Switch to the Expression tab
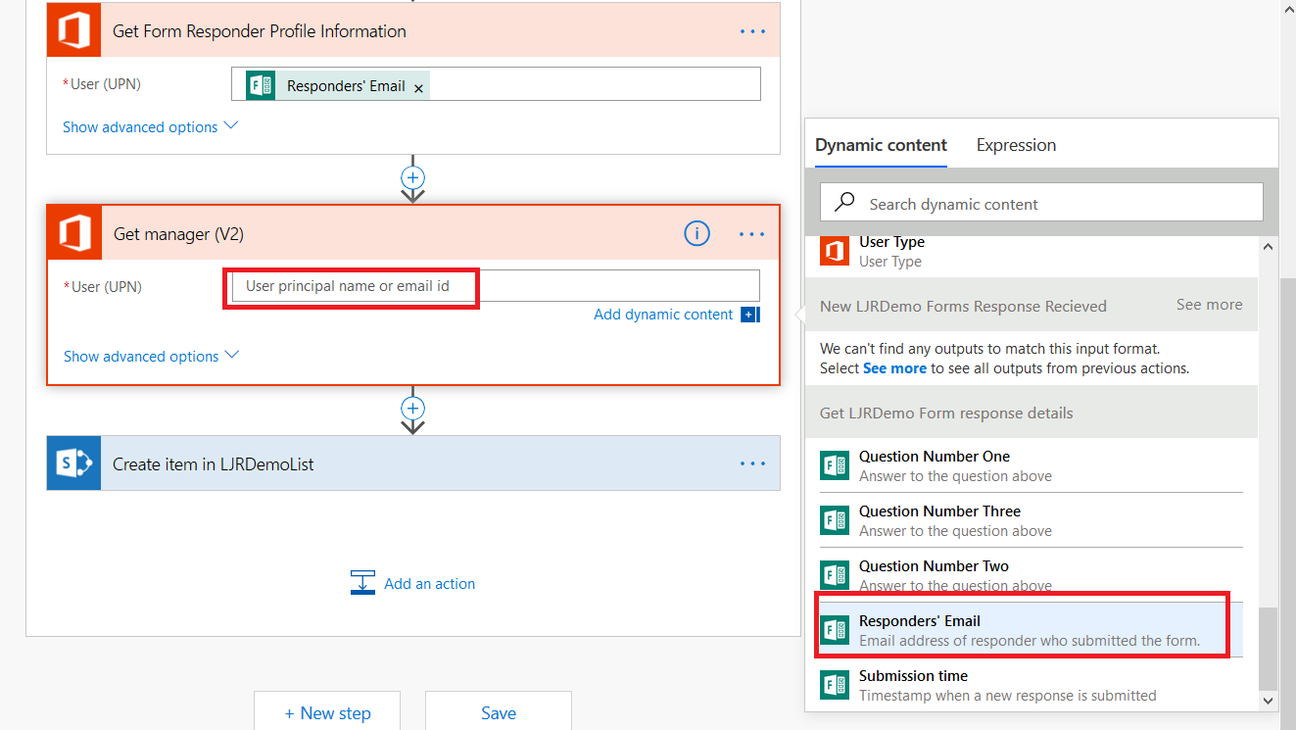Viewport: 1296px width, 730px height. click(x=1016, y=145)
